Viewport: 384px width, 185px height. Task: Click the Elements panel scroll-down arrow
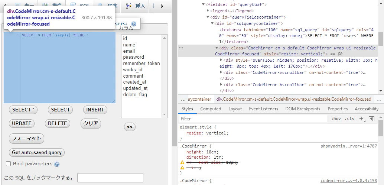pyautogui.click(x=381, y=91)
